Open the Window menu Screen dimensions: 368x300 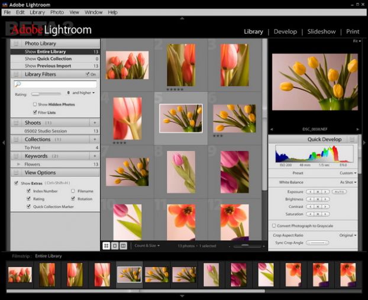point(93,12)
